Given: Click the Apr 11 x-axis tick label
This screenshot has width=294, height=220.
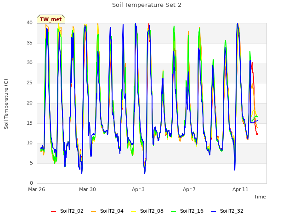Looking at the screenshot, I should (x=240, y=189).
